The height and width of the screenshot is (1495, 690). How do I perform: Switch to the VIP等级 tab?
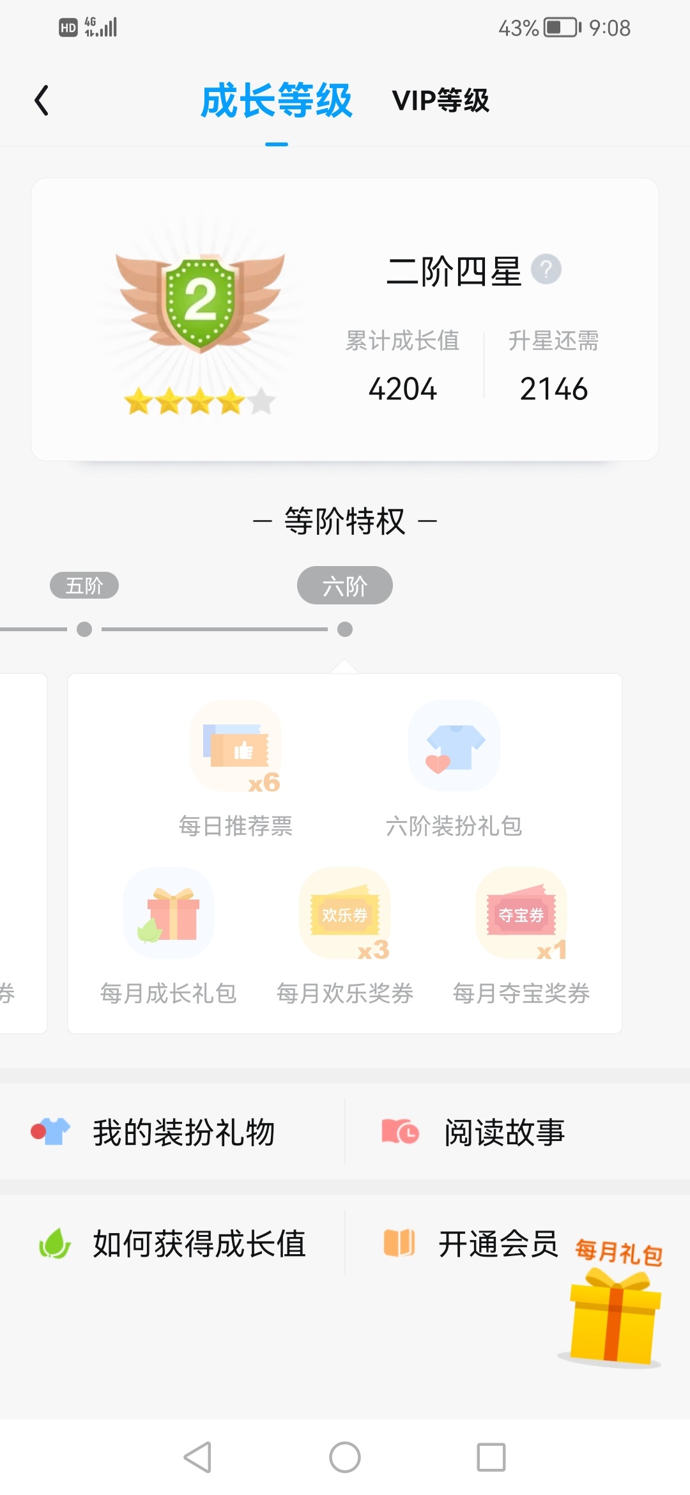pyautogui.click(x=441, y=100)
